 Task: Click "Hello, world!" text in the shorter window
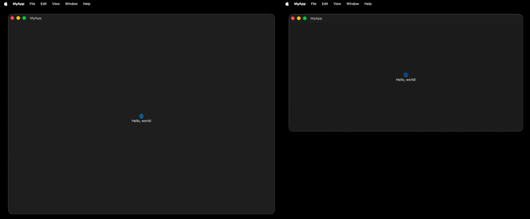tap(406, 80)
